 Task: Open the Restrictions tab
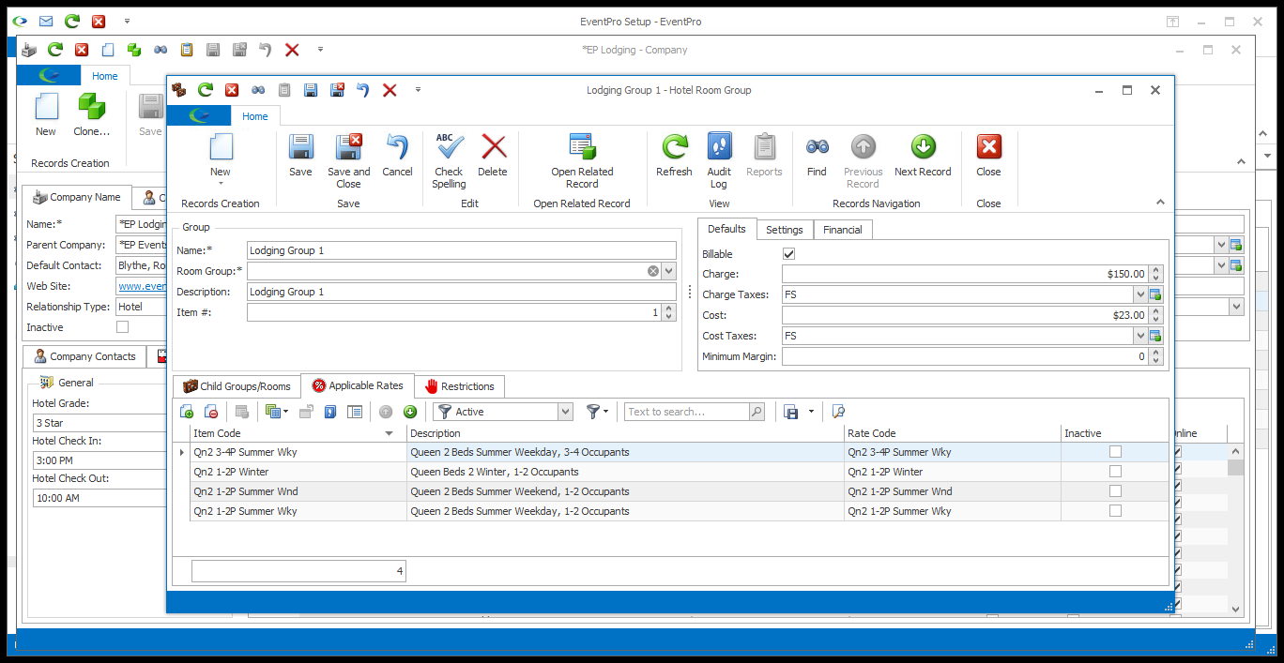(x=459, y=386)
